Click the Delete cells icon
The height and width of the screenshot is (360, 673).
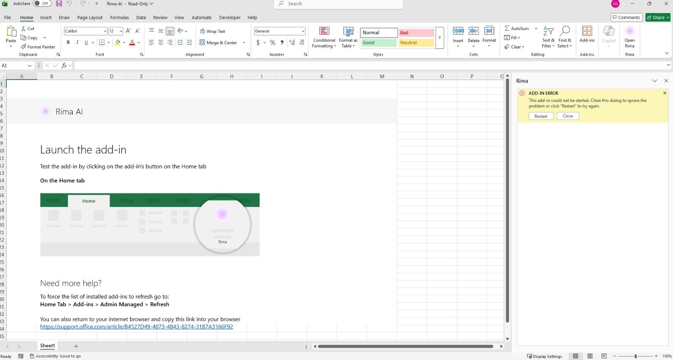[x=474, y=32]
